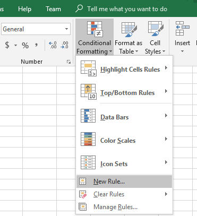197x216 pixels.
Task: Expand the Cell Styles dropdown arrow
Action: pos(164,51)
